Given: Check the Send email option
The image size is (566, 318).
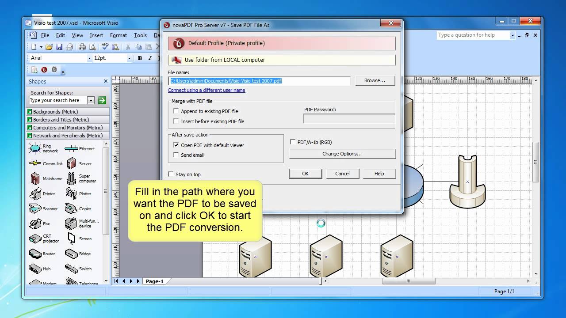Looking at the screenshot, I should 176,155.
